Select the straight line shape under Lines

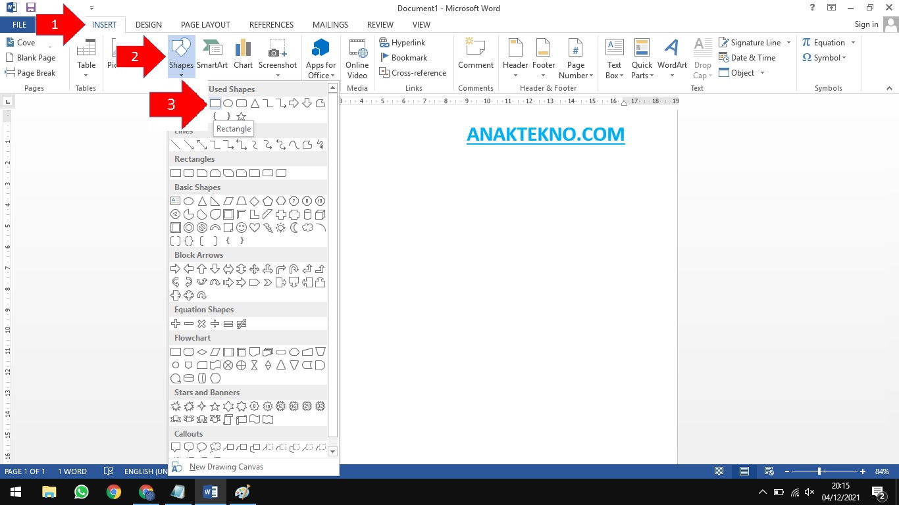click(x=176, y=145)
